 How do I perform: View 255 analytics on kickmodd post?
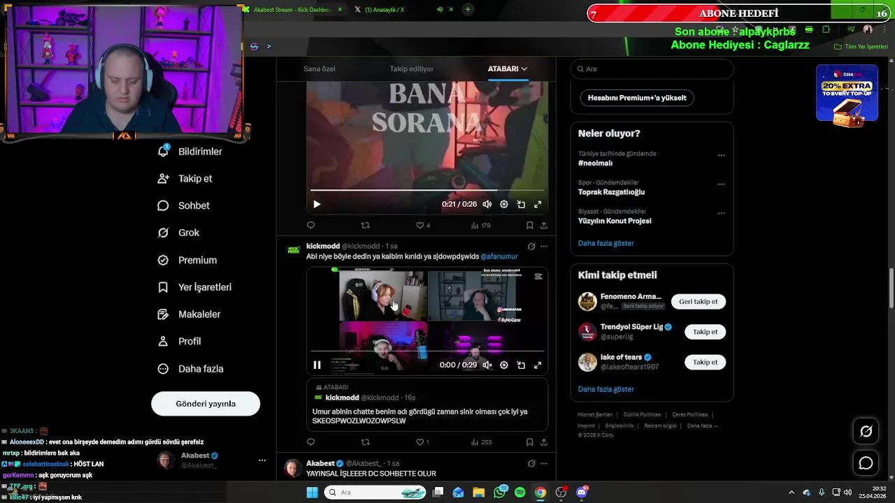[482, 442]
